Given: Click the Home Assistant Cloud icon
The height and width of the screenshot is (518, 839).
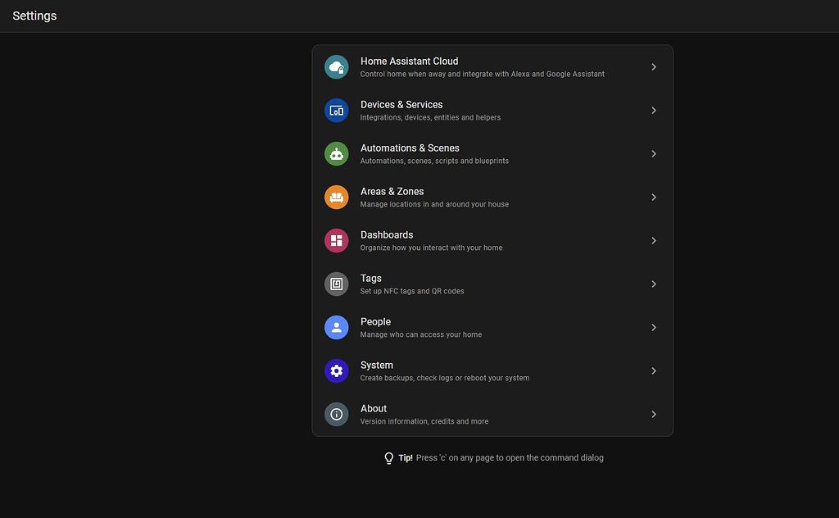Looking at the screenshot, I should click(336, 66).
